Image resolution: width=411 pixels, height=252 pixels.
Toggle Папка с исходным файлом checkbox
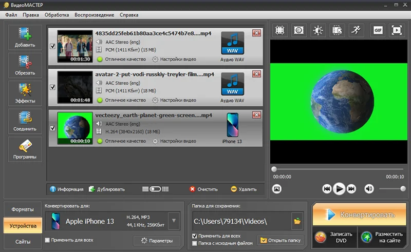195,243
